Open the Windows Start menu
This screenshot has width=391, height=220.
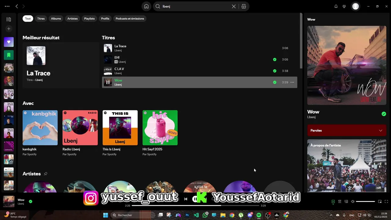(x=105, y=215)
